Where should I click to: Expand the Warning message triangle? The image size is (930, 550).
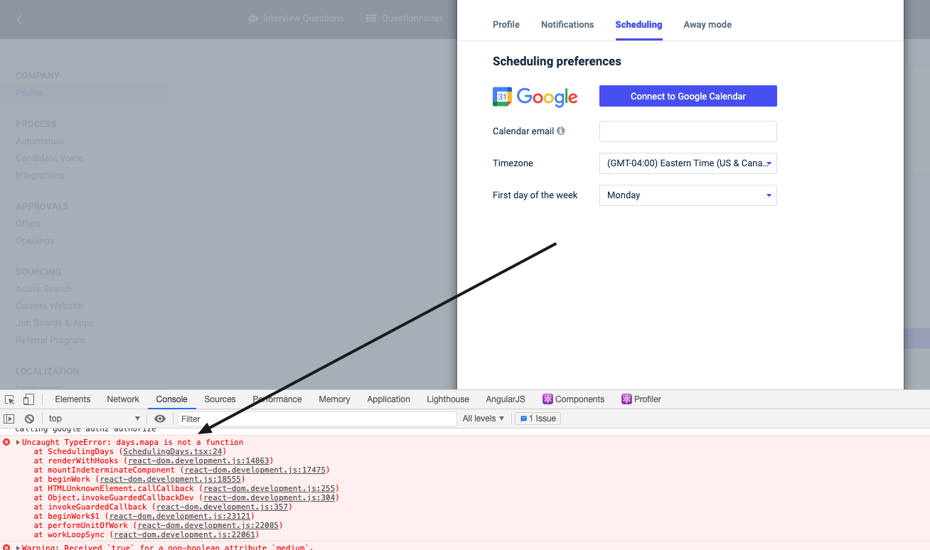tap(18, 547)
